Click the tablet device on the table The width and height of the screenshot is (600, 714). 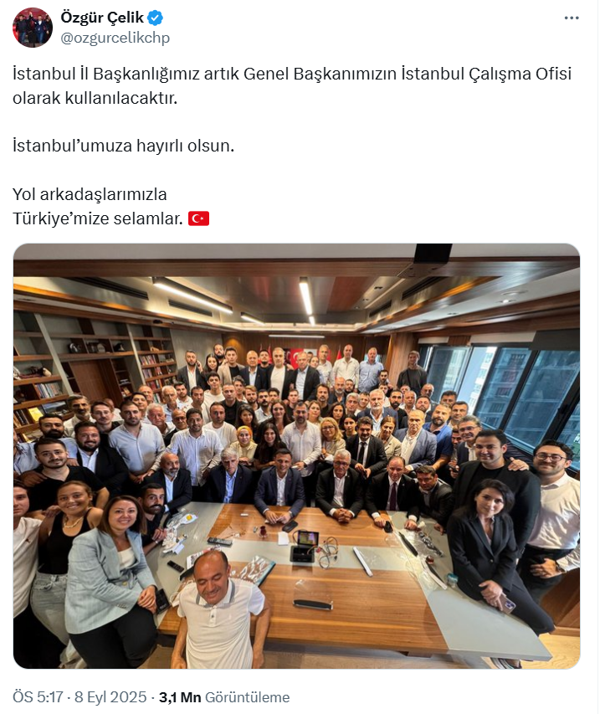305,547
